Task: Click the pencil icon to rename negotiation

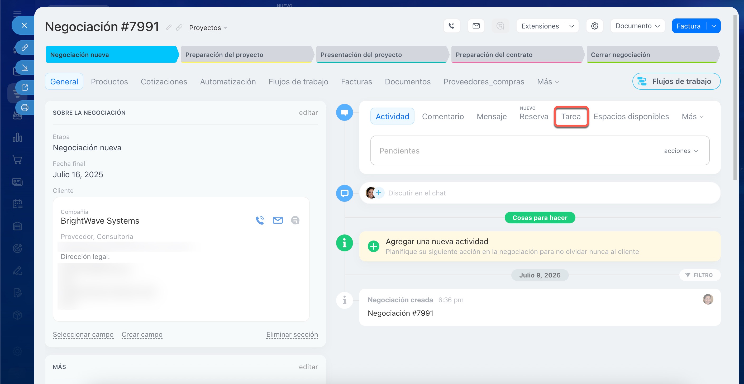Action: coord(169,28)
